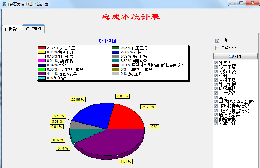This screenshot has width=260, height=168.
Task: Click the printer icon on 打印 button
Action: [231, 56]
